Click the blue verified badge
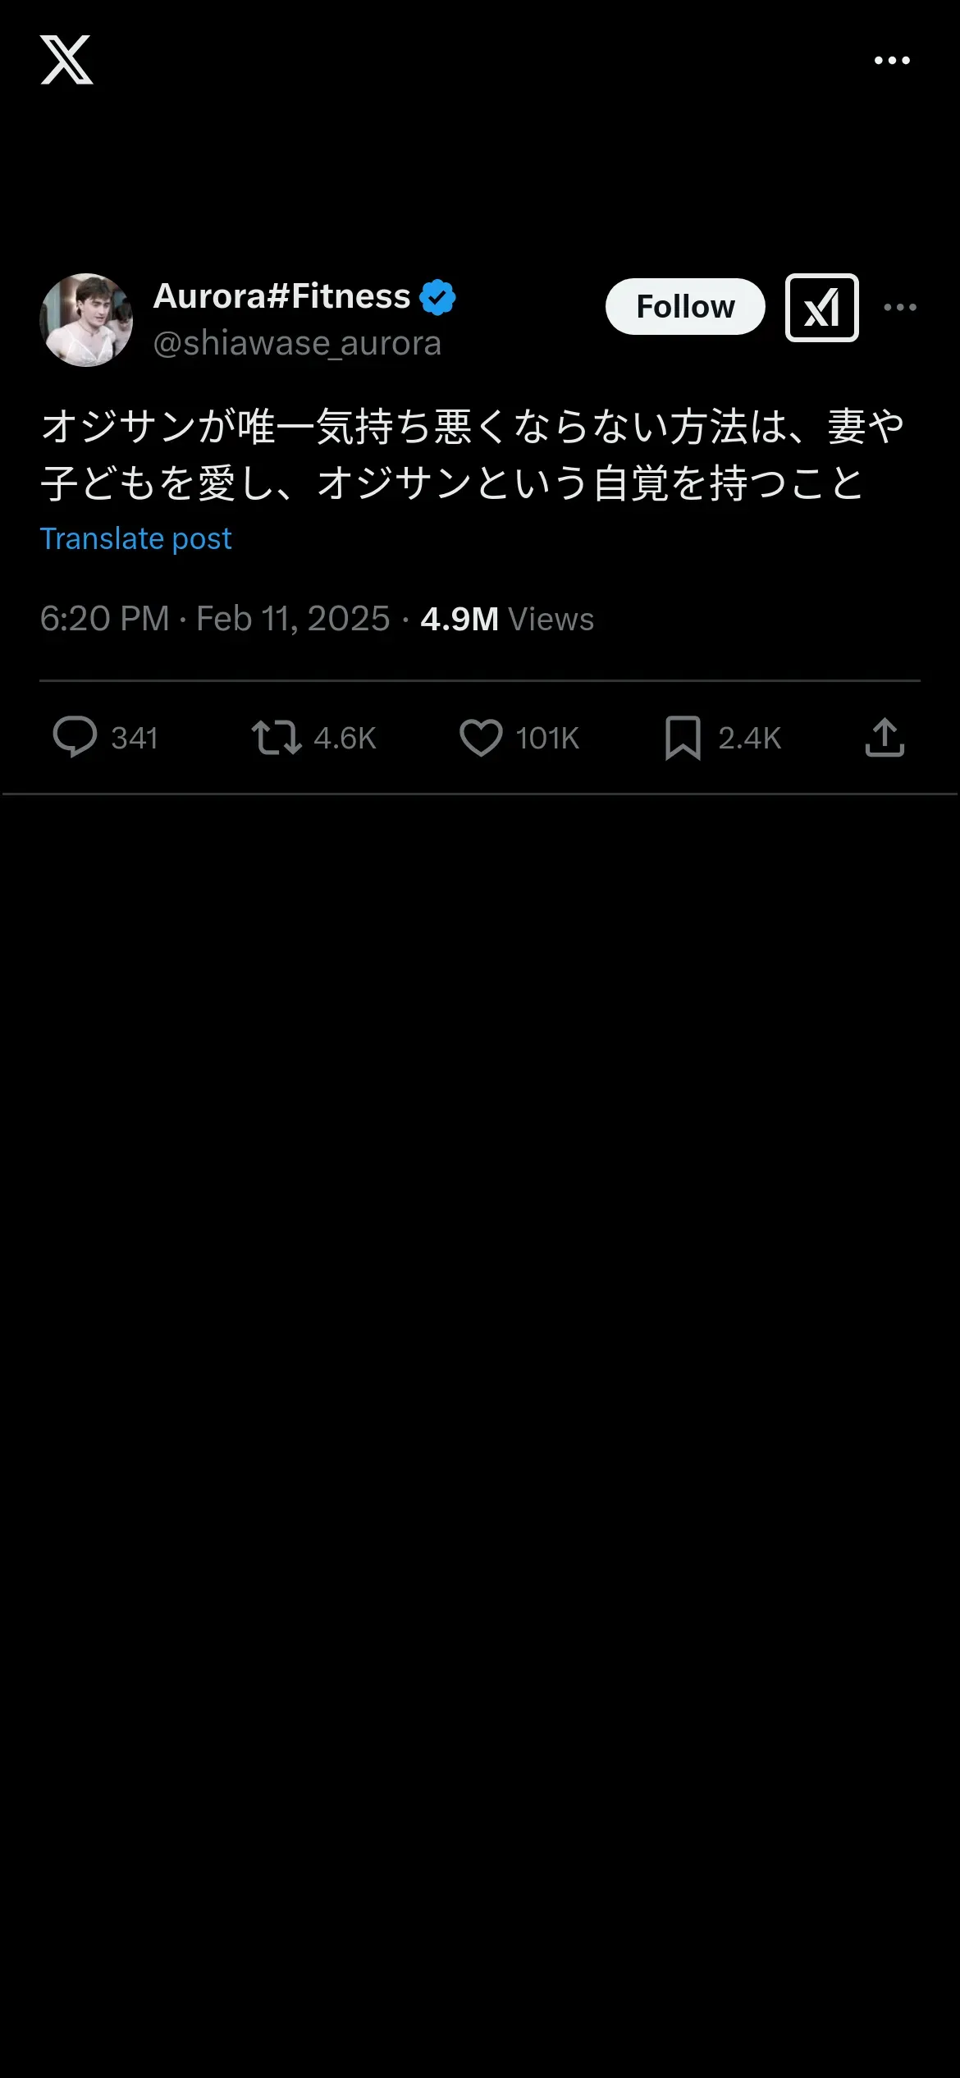The height and width of the screenshot is (2078, 960). [438, 297]
